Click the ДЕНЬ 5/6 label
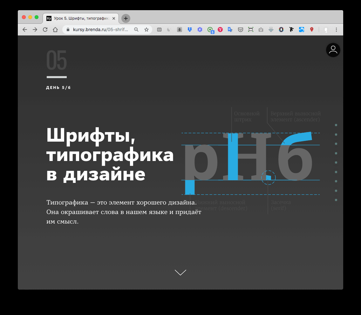The height and width of the screenshot is (315, 361). [x=58, y=88]
